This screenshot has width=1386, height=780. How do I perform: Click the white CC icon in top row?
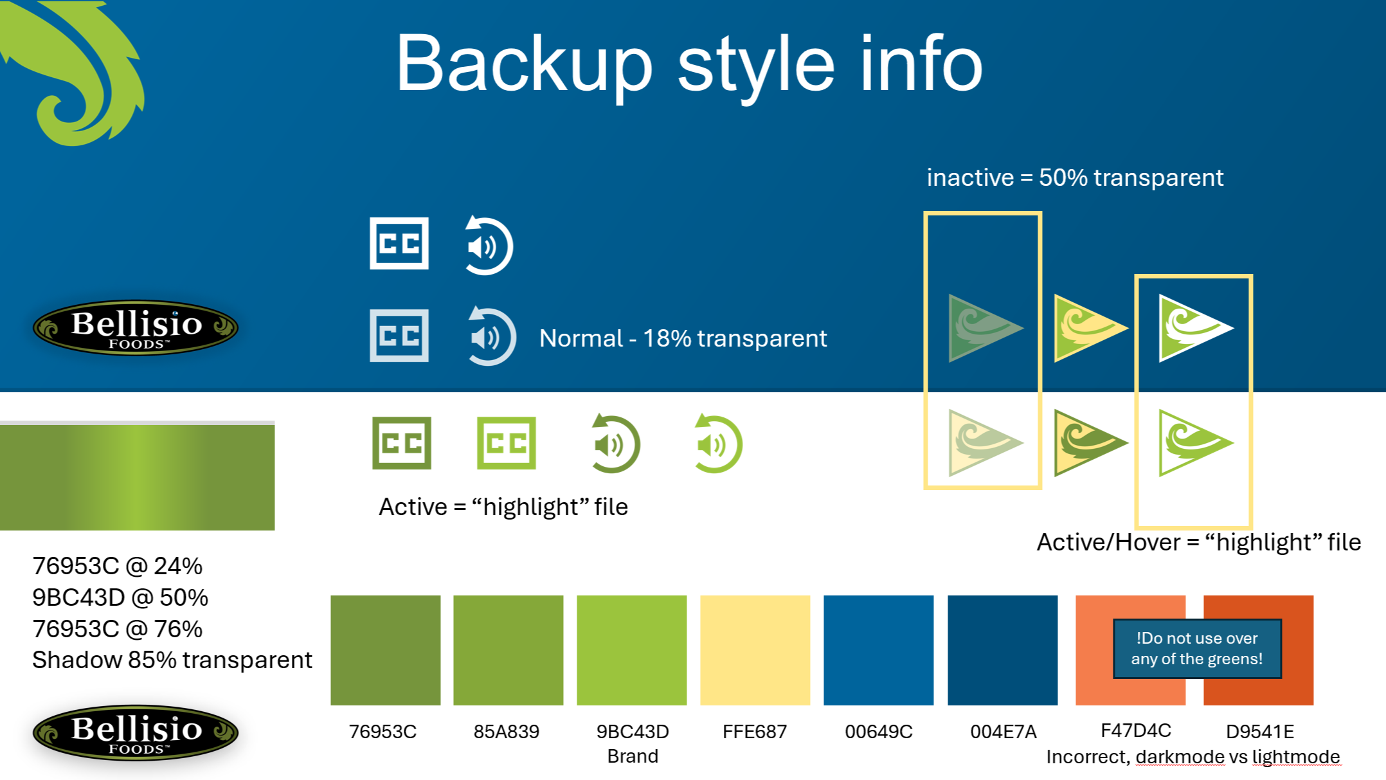coord(399,243)
